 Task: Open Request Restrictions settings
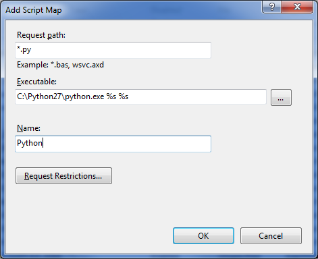tap(63, 175)
